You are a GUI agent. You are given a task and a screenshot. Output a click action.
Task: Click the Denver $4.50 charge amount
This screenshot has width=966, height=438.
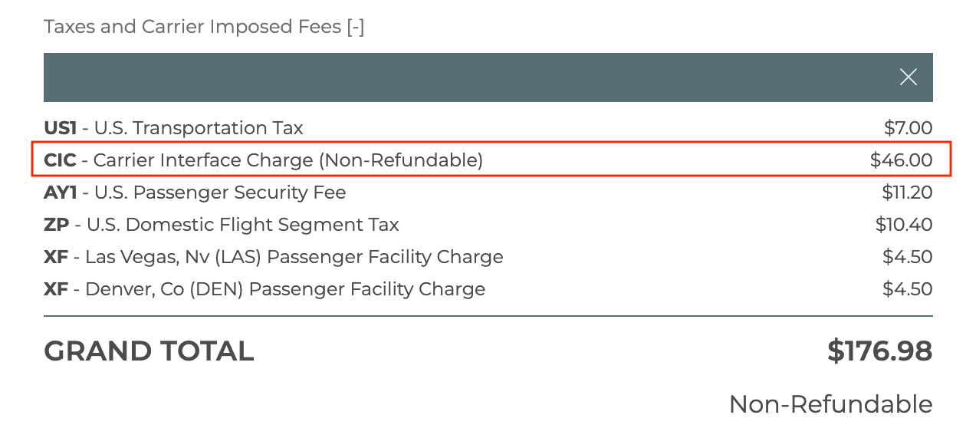pyautogui.click(x=908, y=289)
